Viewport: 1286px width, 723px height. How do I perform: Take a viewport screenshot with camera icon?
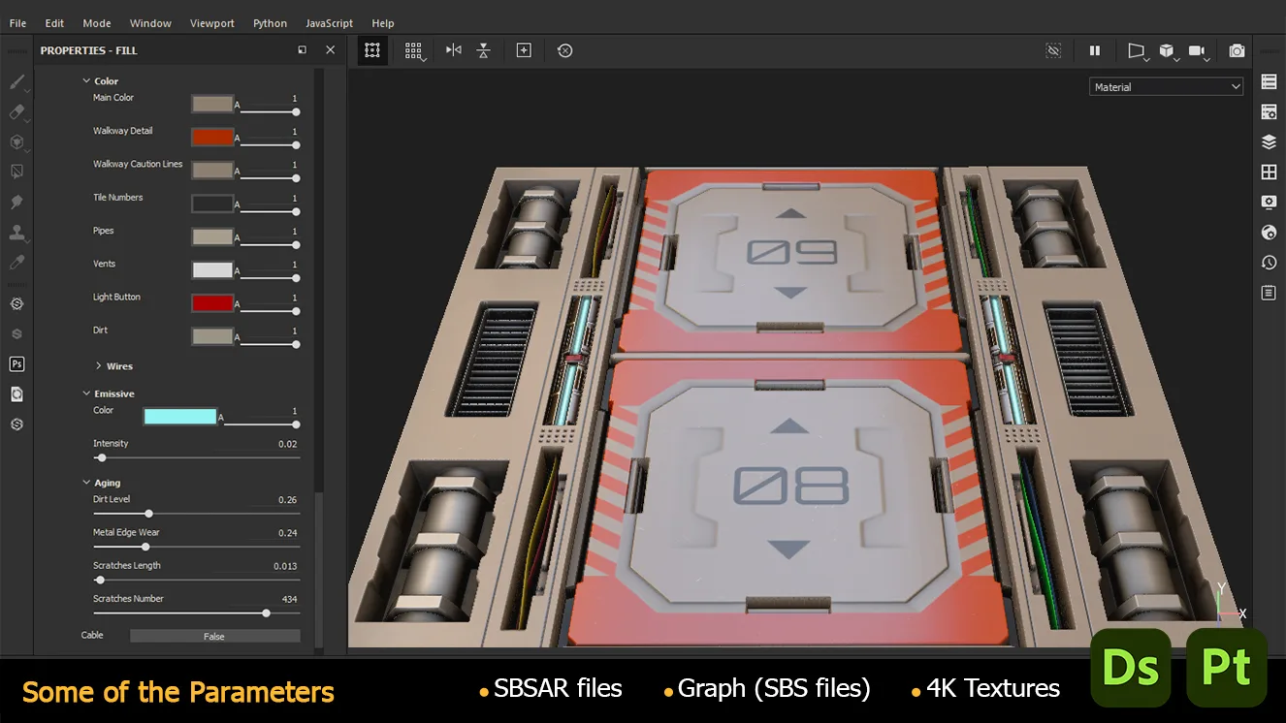(x=1237, y=50)
